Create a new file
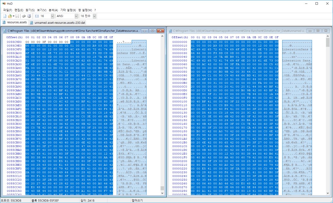This screenshot has width=333, height=203. 5,16
